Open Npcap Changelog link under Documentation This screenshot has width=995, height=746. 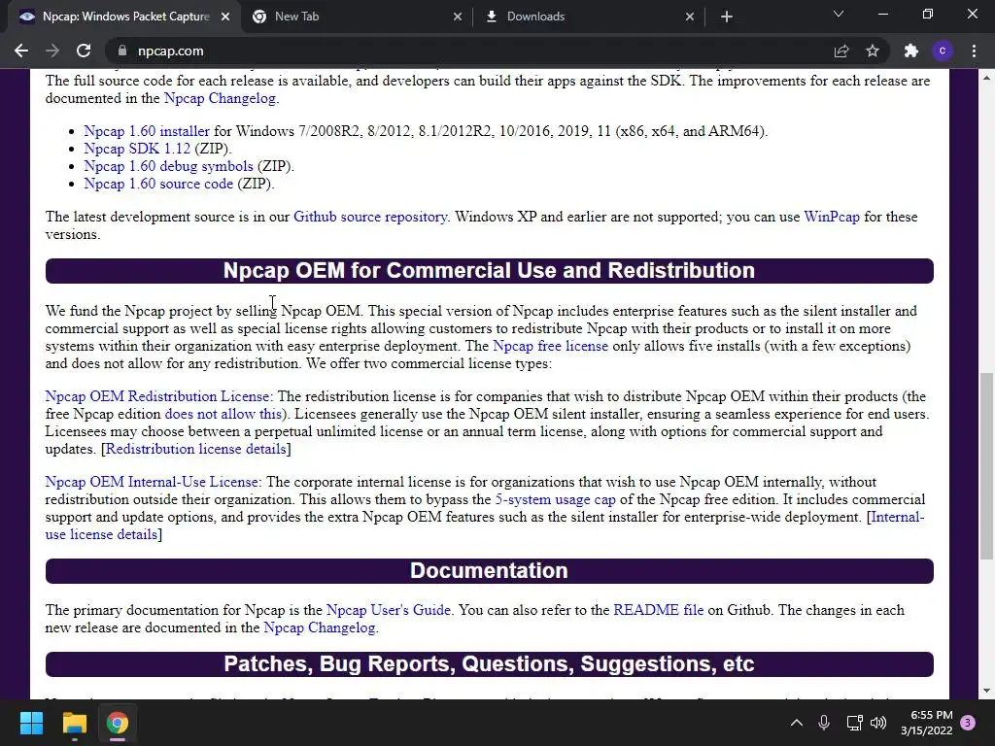[321, 628]
